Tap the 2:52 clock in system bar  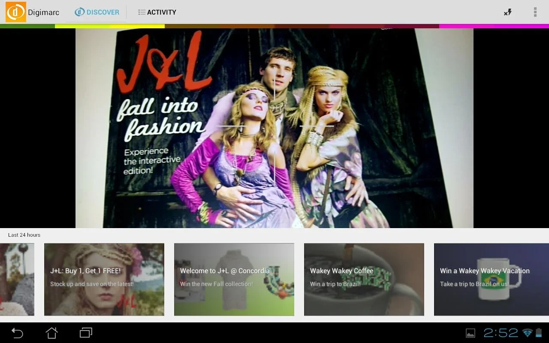[x=501, y=333]
